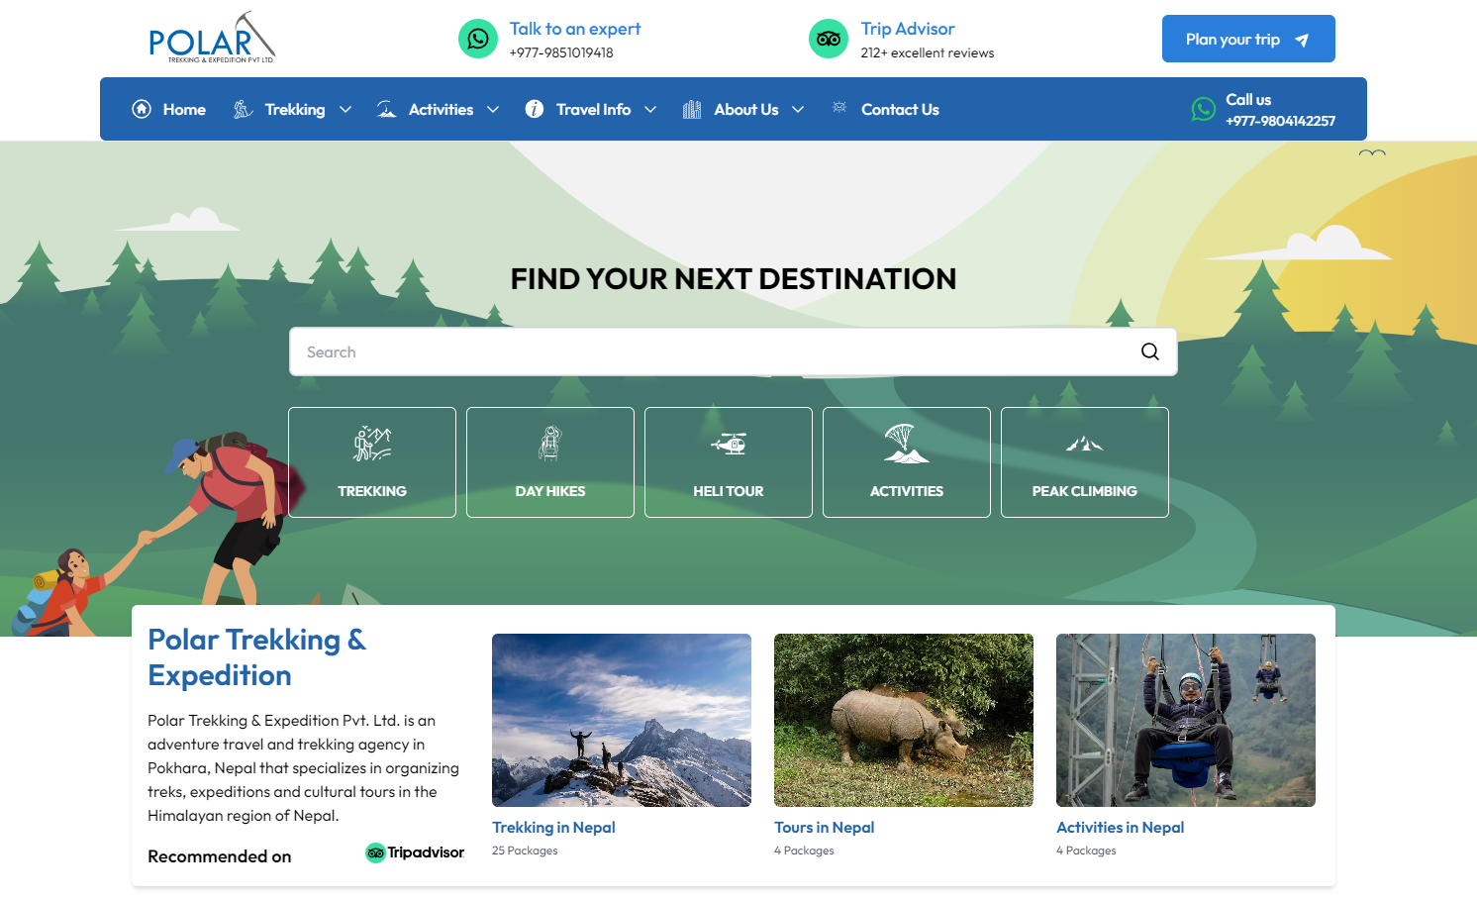Click the WhatsApp expert icon

coord(478,39)
